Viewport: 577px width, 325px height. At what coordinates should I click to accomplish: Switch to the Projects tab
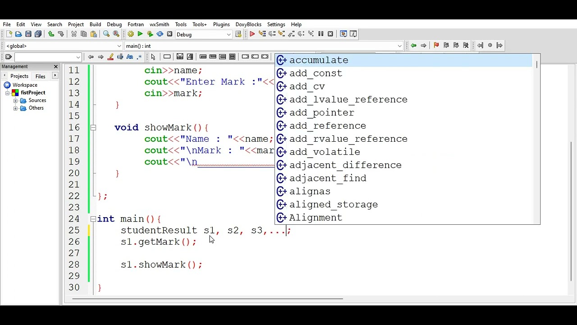[19, 76]
